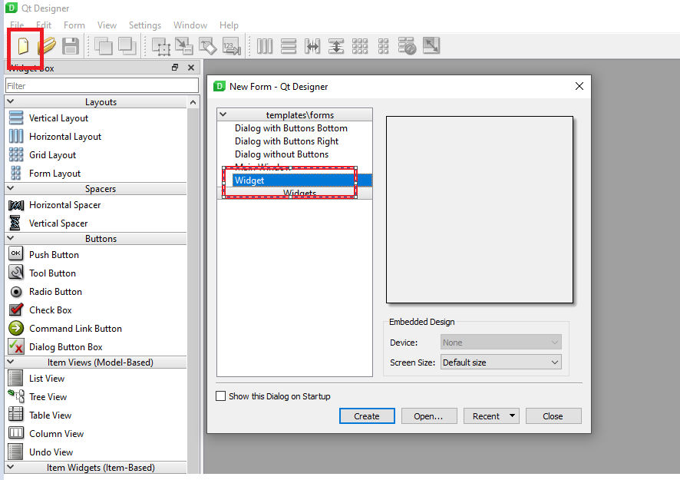Select Dialog without Buttons template
680x480 pixels.
coord(282,154)
